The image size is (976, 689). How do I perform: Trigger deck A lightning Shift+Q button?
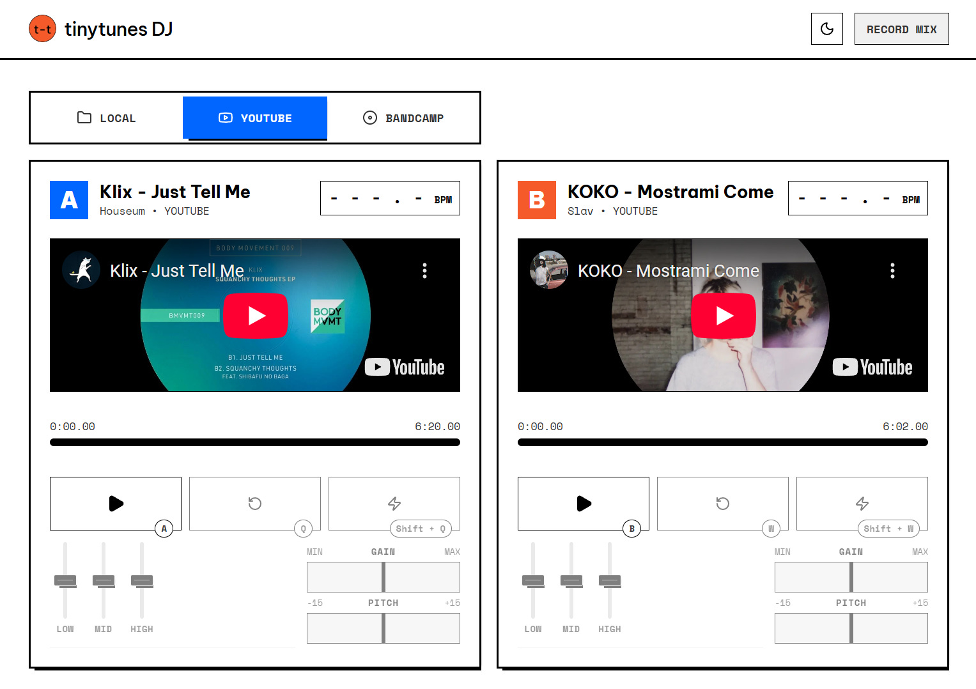coord(394,504)
